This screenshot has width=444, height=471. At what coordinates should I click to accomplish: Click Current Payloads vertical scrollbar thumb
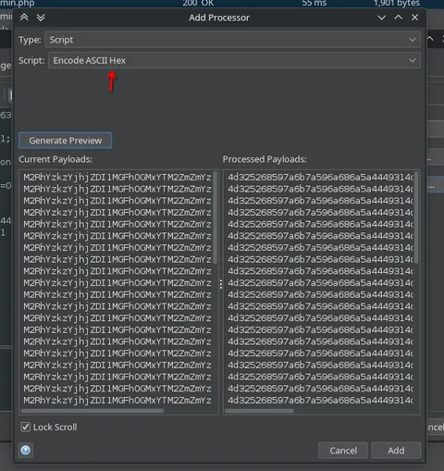tap(215, 217)
